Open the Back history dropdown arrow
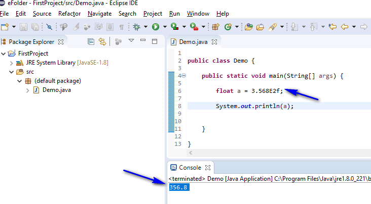The image size is (371, 204). pyautogui.click(x=354, y=27)
